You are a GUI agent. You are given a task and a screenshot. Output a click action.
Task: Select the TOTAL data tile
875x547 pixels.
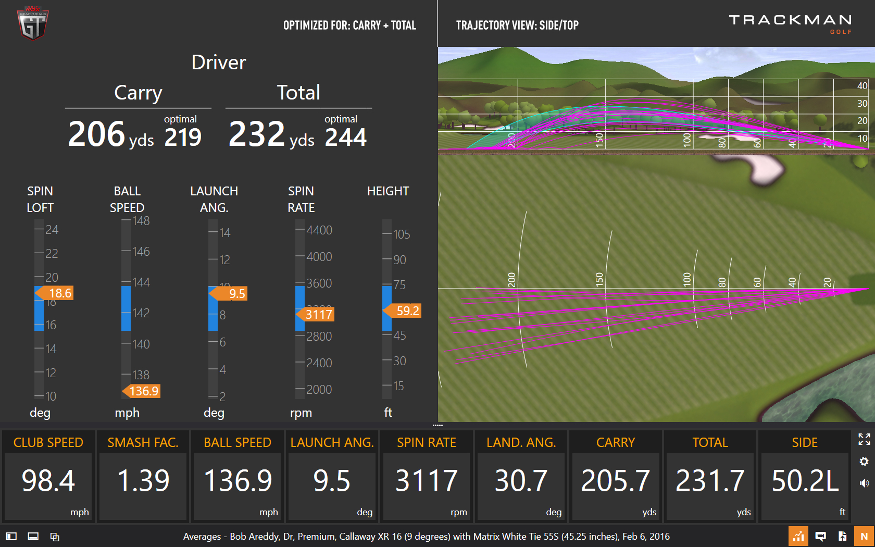pos(710,476)
